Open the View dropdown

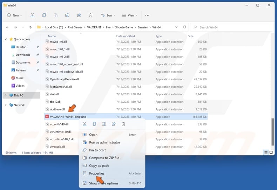tap(130, 15)
